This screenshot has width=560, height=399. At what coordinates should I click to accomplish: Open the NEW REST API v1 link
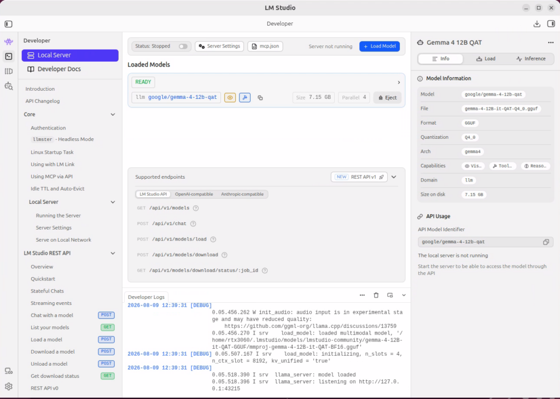pos(359,177)
